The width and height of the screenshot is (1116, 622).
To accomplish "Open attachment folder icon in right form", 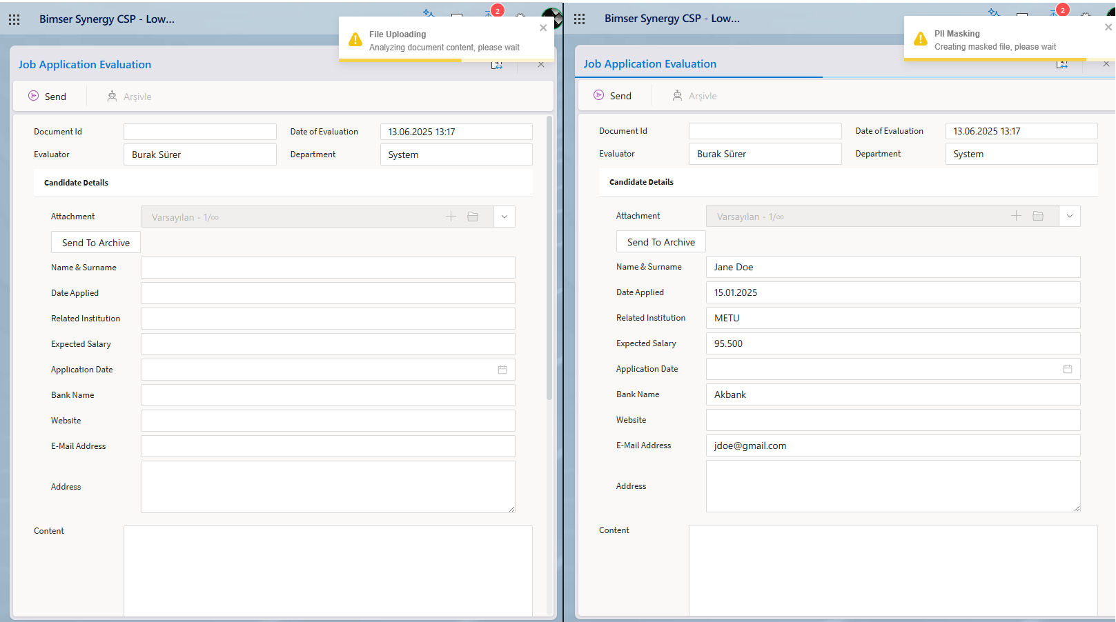I will (1038, 216).
